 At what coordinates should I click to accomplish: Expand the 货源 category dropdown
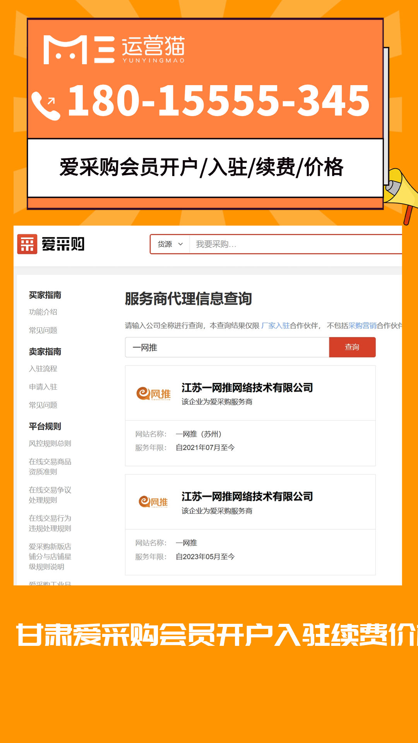[x=170, y=244]
